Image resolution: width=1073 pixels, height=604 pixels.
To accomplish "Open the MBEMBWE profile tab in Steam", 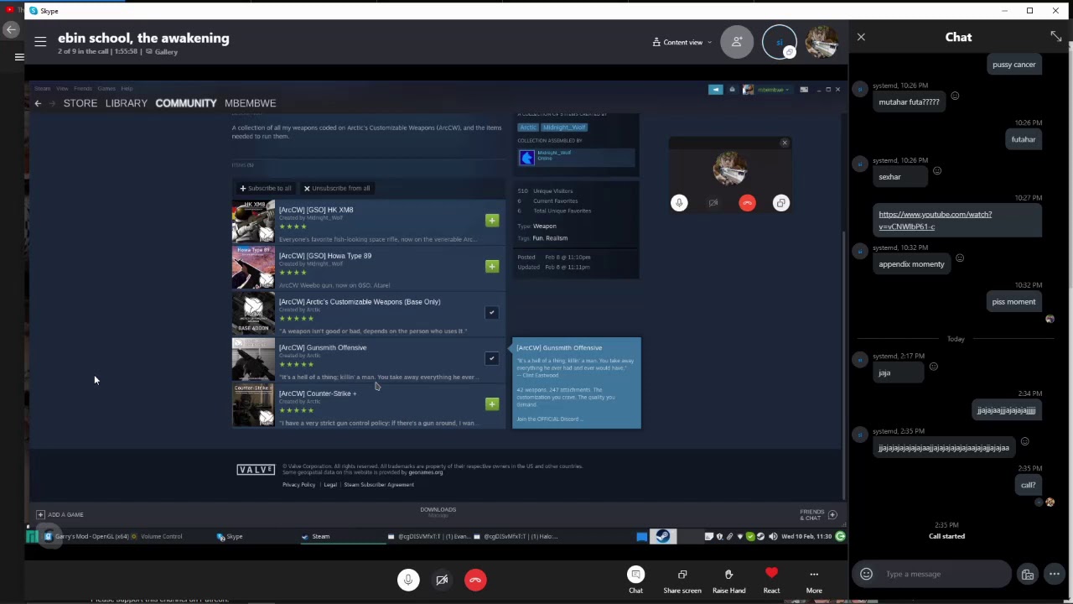I will [x=250, y=103].
